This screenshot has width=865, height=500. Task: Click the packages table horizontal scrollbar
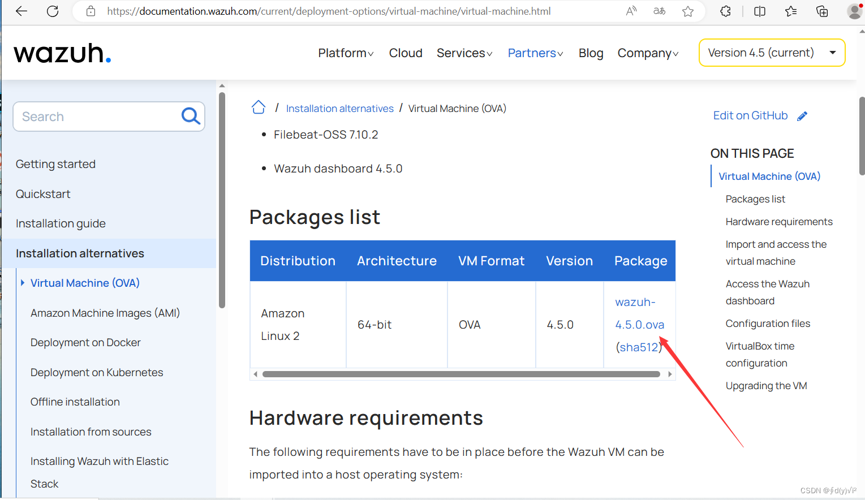tap(461, 374)
